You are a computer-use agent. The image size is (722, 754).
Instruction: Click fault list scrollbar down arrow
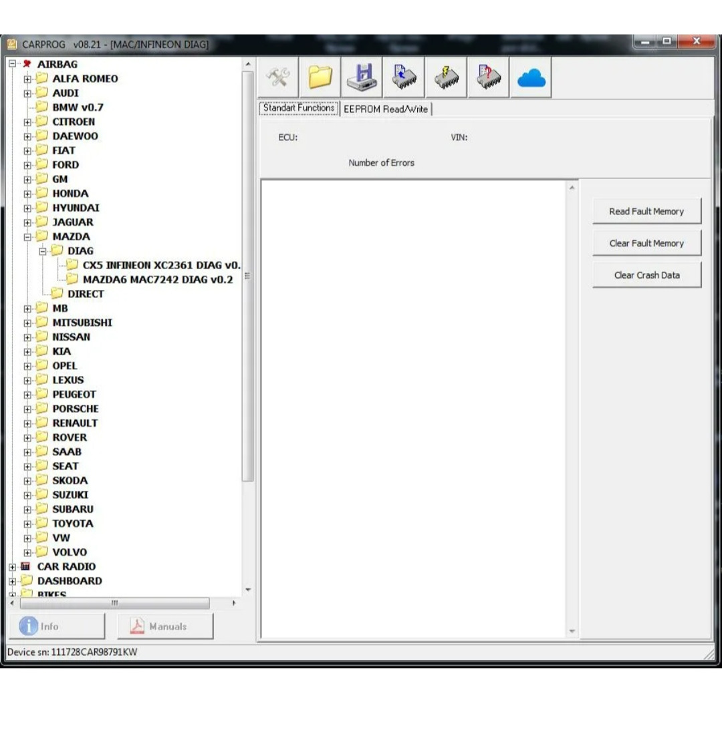click(x=572, y=631)
